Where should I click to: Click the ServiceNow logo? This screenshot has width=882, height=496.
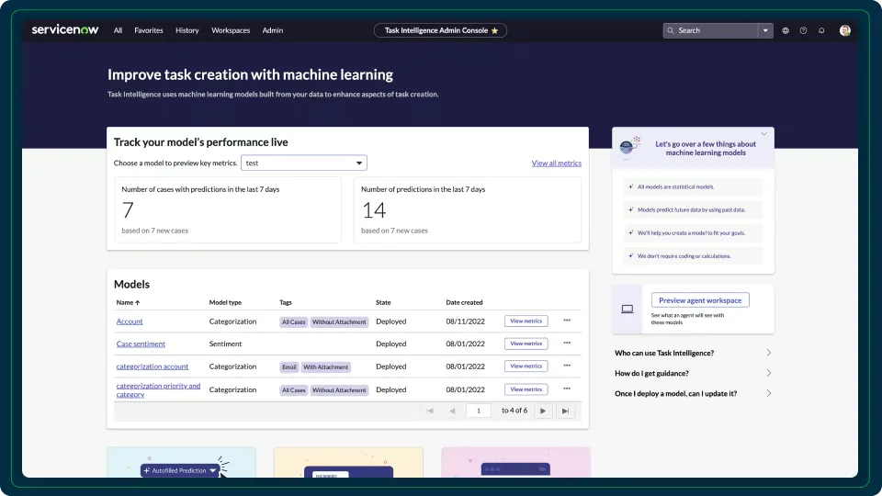tap(65, 29)
